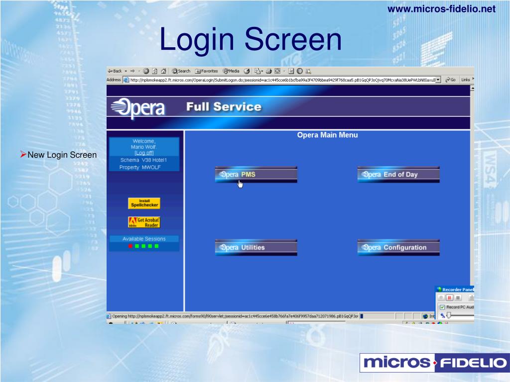Open Opera Configuration
The width and height of the screenshot is (510, 382).
pos(398,248)
